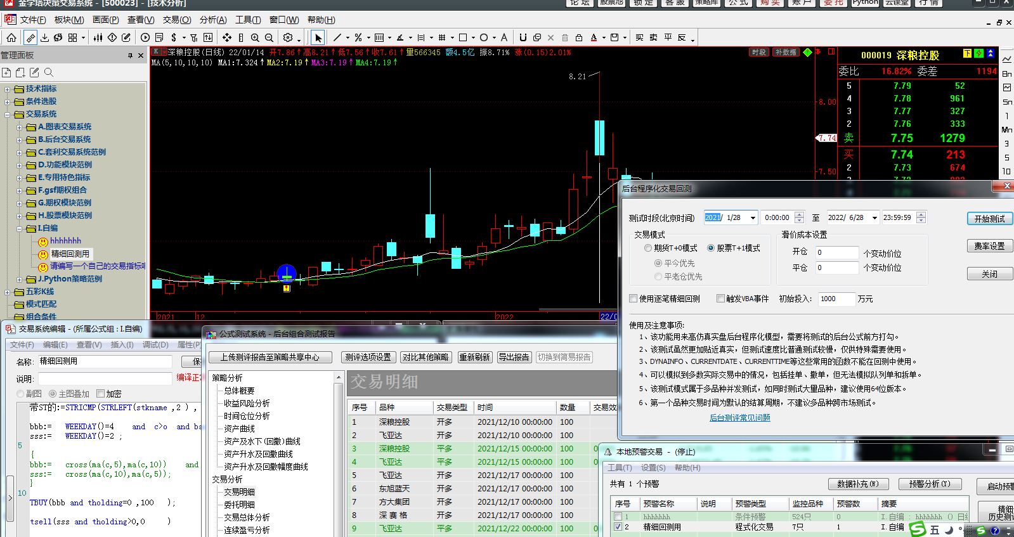The height and width of the screenshot is (537, 1014).
Task: Select the line drawing tool
Action: [337, 37]
